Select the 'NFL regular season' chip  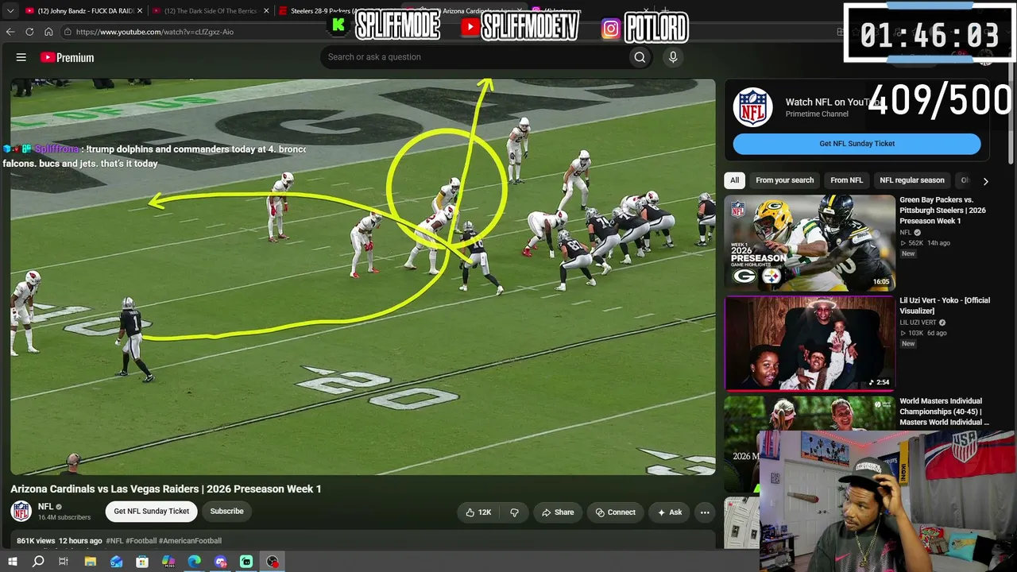[x=912, y=180]
